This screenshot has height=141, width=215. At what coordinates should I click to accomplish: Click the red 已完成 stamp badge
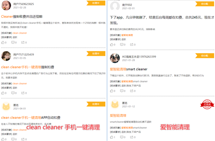[x=207, y=104]
